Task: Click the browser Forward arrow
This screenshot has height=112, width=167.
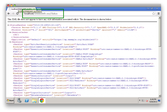Action: click(13, 13)
